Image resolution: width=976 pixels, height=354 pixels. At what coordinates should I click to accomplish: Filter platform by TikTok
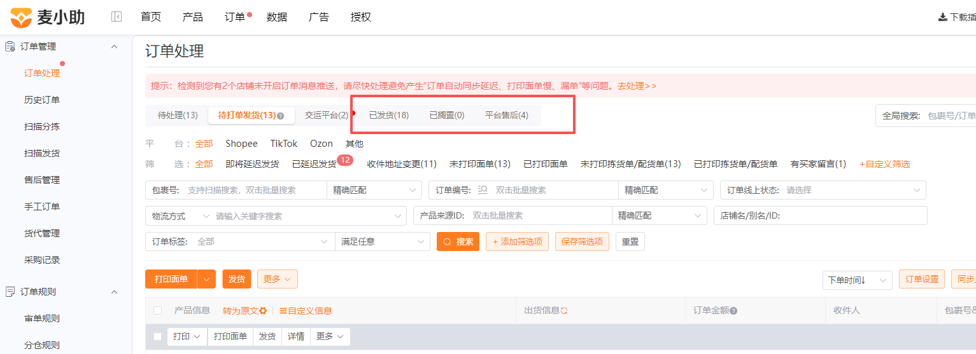coord(284,144)
